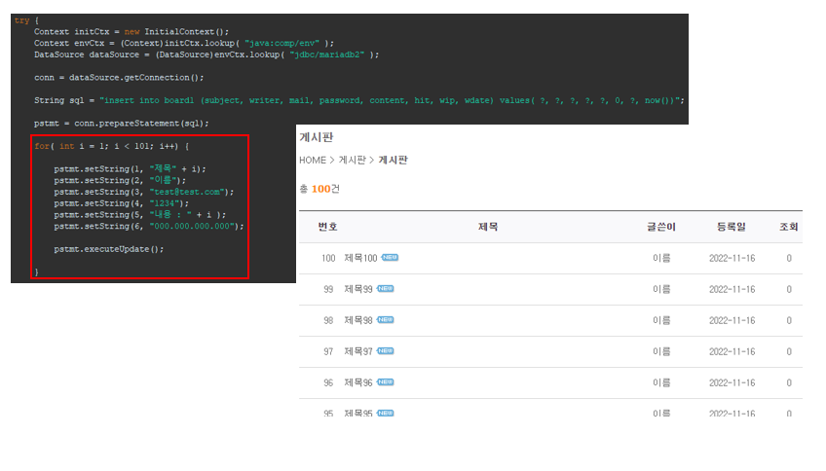Click the 글쓴이 column header
The width and height of the screenshot is (826, 471).
coord(661,227)
